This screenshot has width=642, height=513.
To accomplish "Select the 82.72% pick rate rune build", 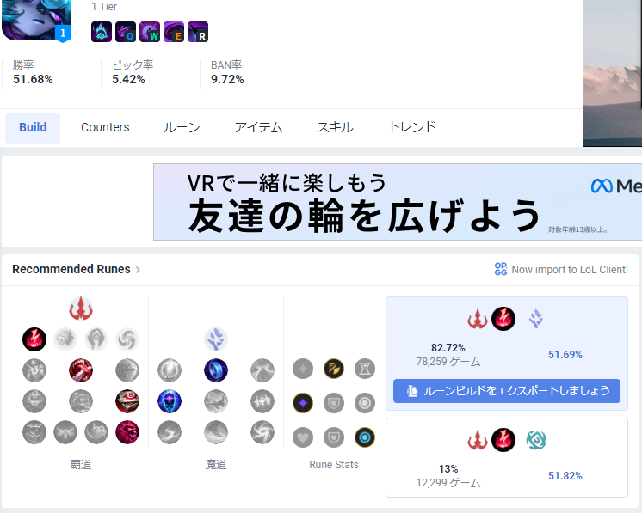I will [x=507, y=337].
